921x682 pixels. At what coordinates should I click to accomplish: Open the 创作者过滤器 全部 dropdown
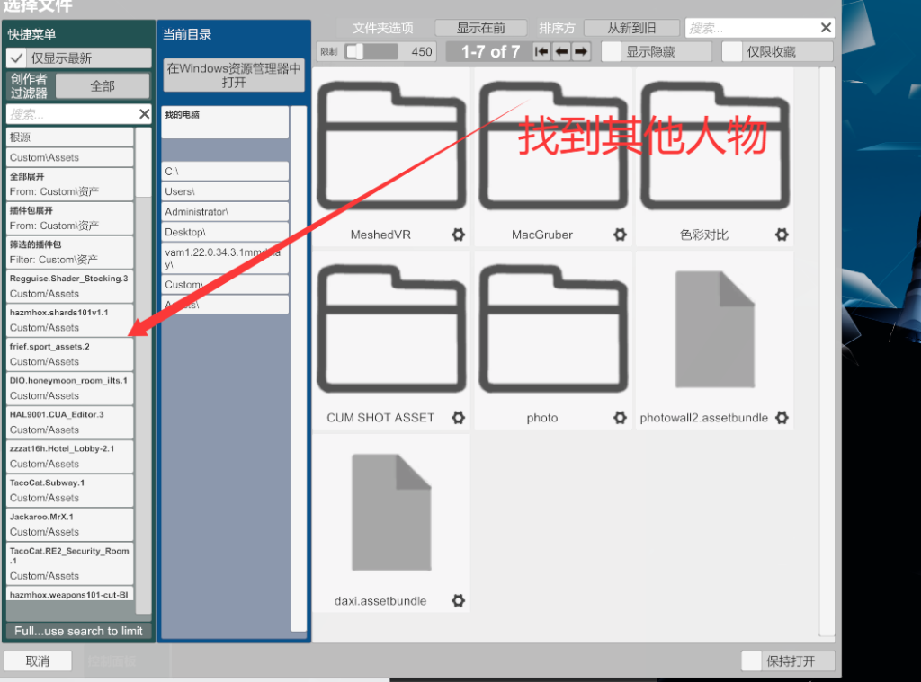click(x=103, y=86)
